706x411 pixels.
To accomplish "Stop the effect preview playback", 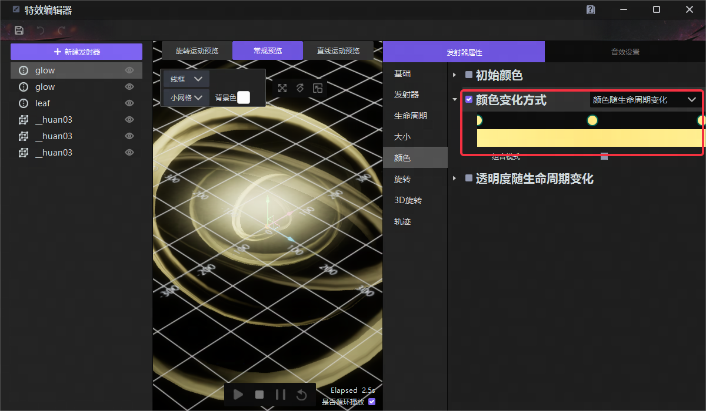I will (x=259, y=395).
